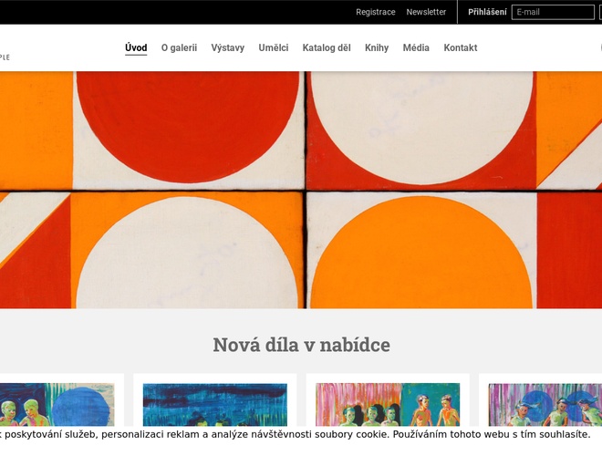Image resolution: width=602 pixels, height=456 pixels.
Task: Go to O galerii page
Action: (x=179, y=48)
